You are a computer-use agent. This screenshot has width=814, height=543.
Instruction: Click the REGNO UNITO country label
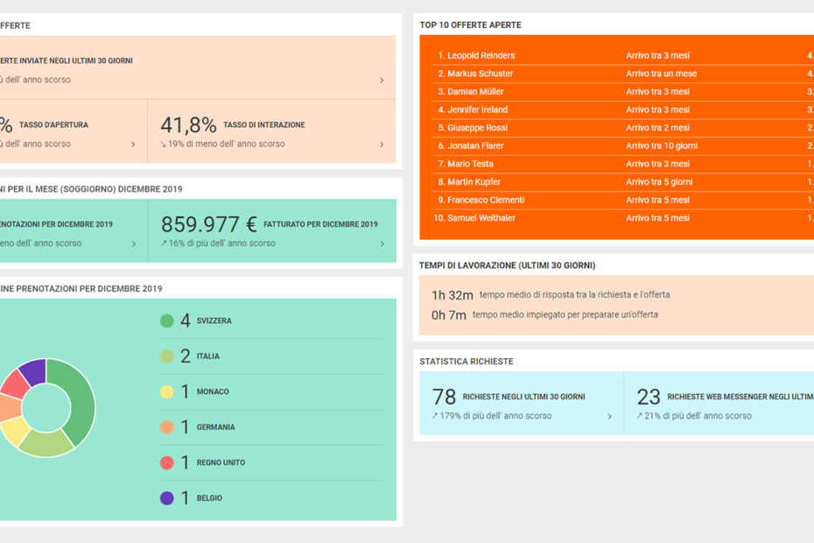(x=221, y=462)
